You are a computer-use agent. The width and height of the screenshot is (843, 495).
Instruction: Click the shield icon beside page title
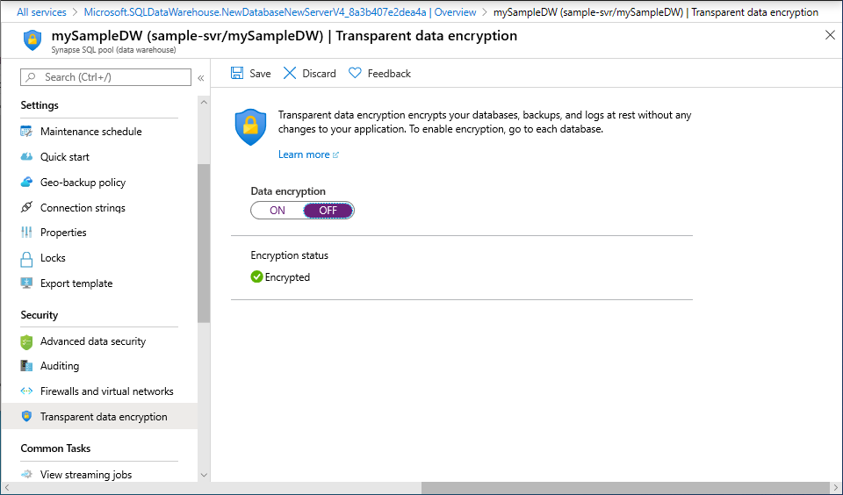click(x=32, y=40)
